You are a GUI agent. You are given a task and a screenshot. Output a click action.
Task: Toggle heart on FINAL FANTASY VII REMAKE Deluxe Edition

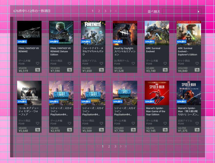pos(70,63)
